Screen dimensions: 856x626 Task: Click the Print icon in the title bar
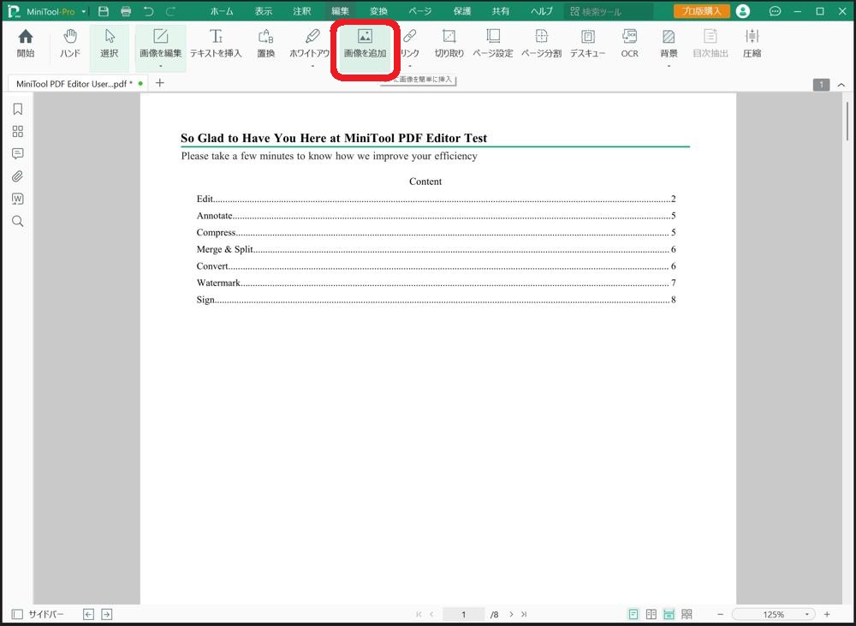126,11
